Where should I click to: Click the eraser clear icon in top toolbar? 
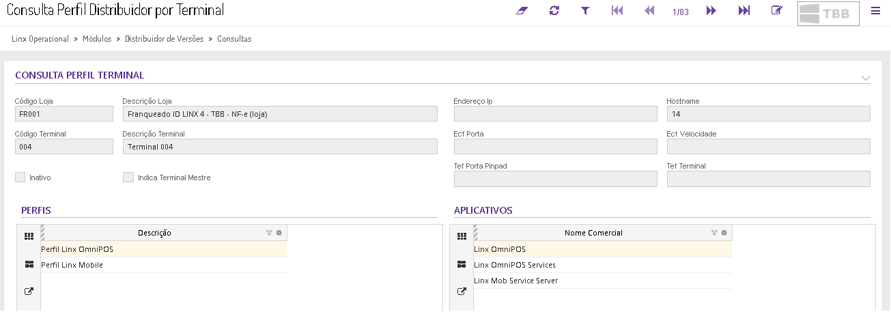[x=522, y=11]
